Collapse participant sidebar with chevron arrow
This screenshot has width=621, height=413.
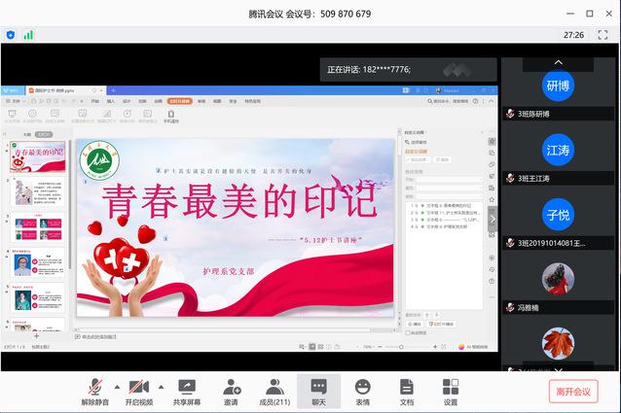pyautogui.click(x=493, y=219)
